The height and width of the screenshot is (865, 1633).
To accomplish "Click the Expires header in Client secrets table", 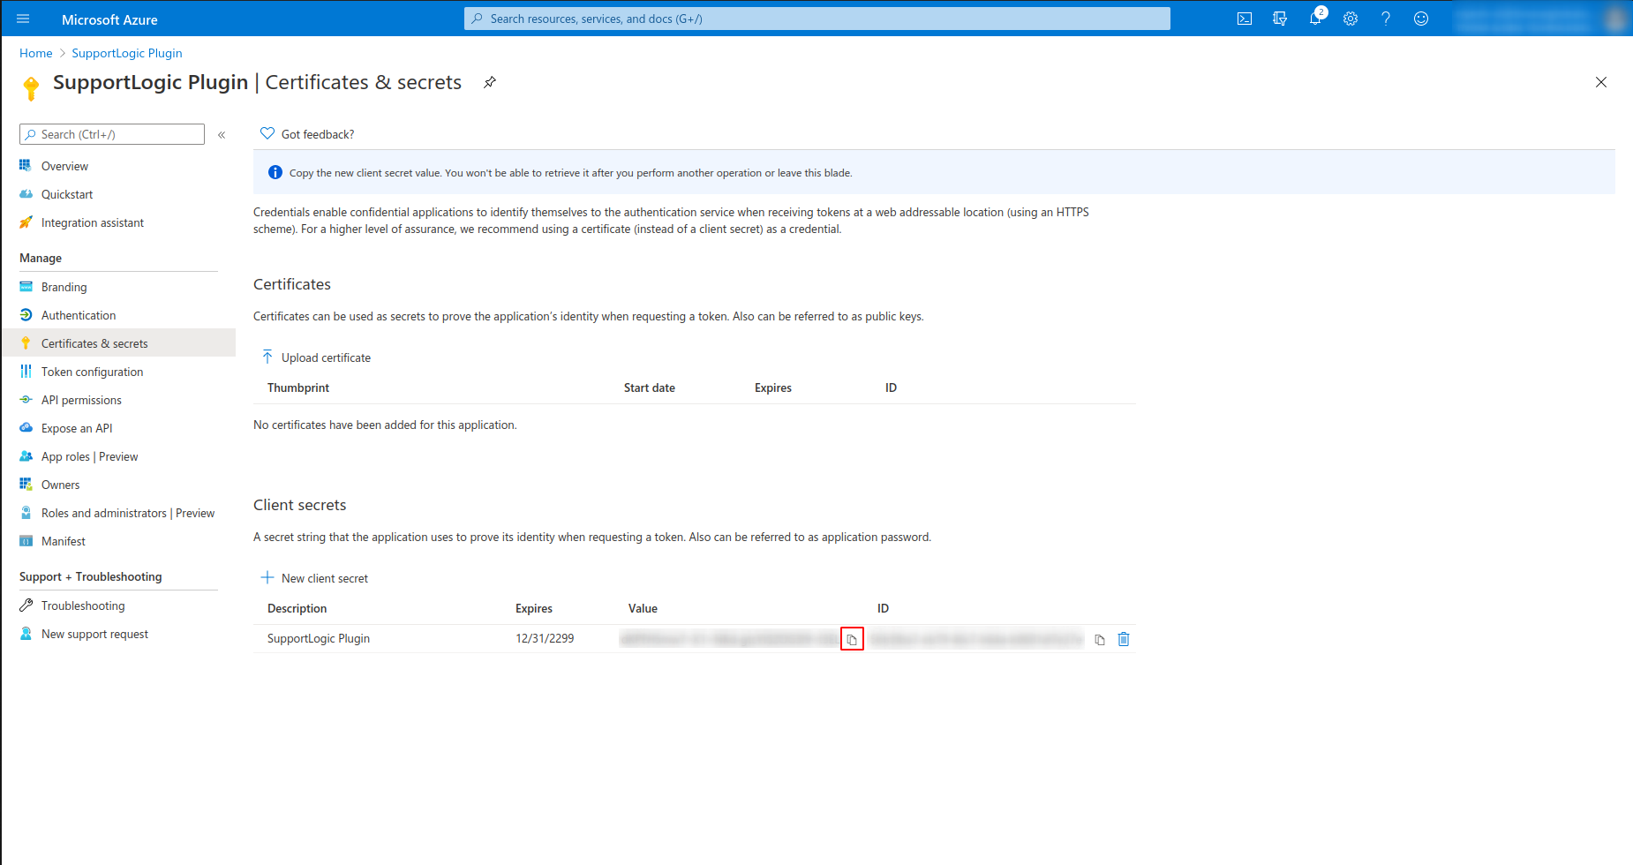I will (534, 608).
